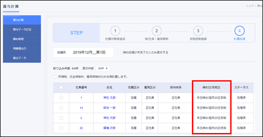The width and height of the screenshot is (263, 137).
Task: Click step 1 circle 計算対象者追加
Action: tap(115, 31)
